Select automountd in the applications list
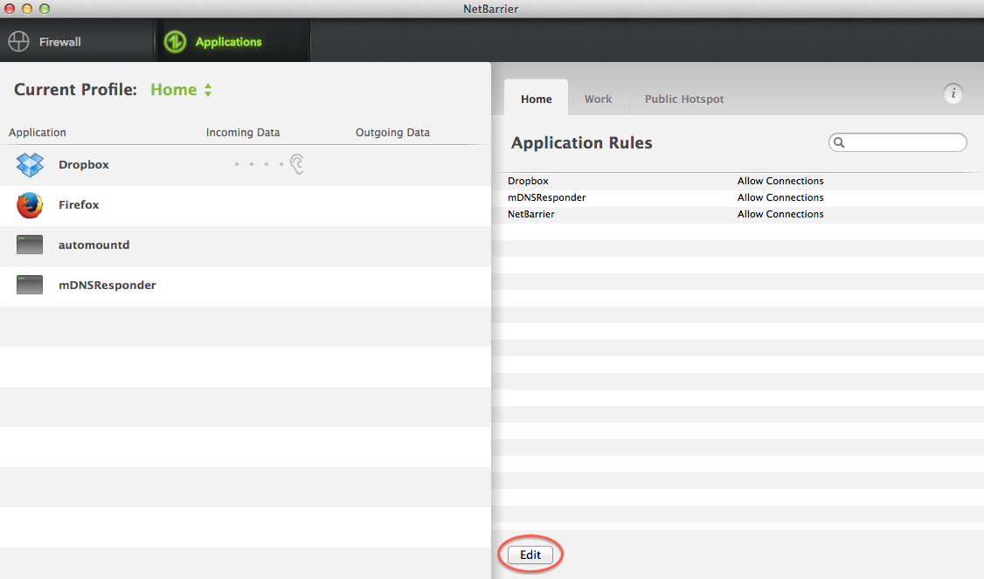 click(246, 245)
